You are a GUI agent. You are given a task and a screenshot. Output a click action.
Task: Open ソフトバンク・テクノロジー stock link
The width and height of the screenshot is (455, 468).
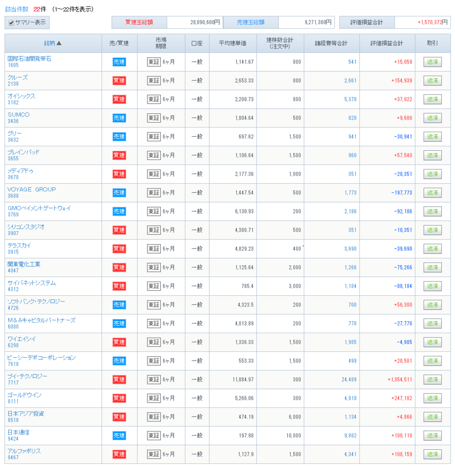click(x=36, y=302)
